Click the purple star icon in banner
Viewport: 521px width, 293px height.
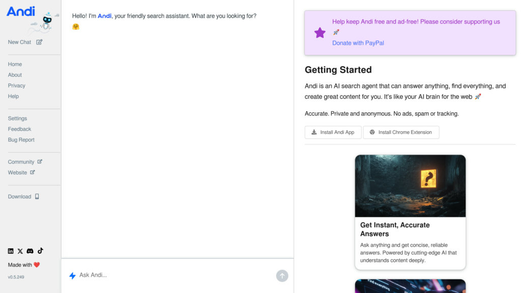tap(320, 33)
